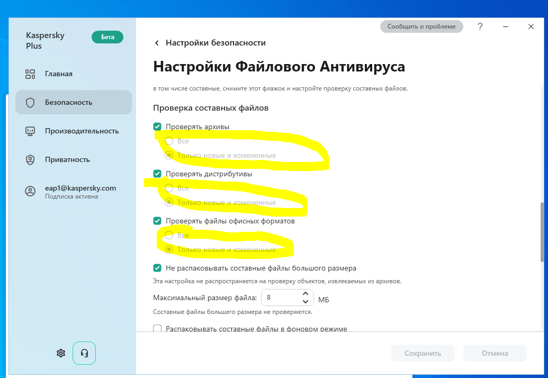This screenshot has height=378, width=548.
Task: Toggle the Проверять дистрибутивы checkbox
Action: point(157,174)
